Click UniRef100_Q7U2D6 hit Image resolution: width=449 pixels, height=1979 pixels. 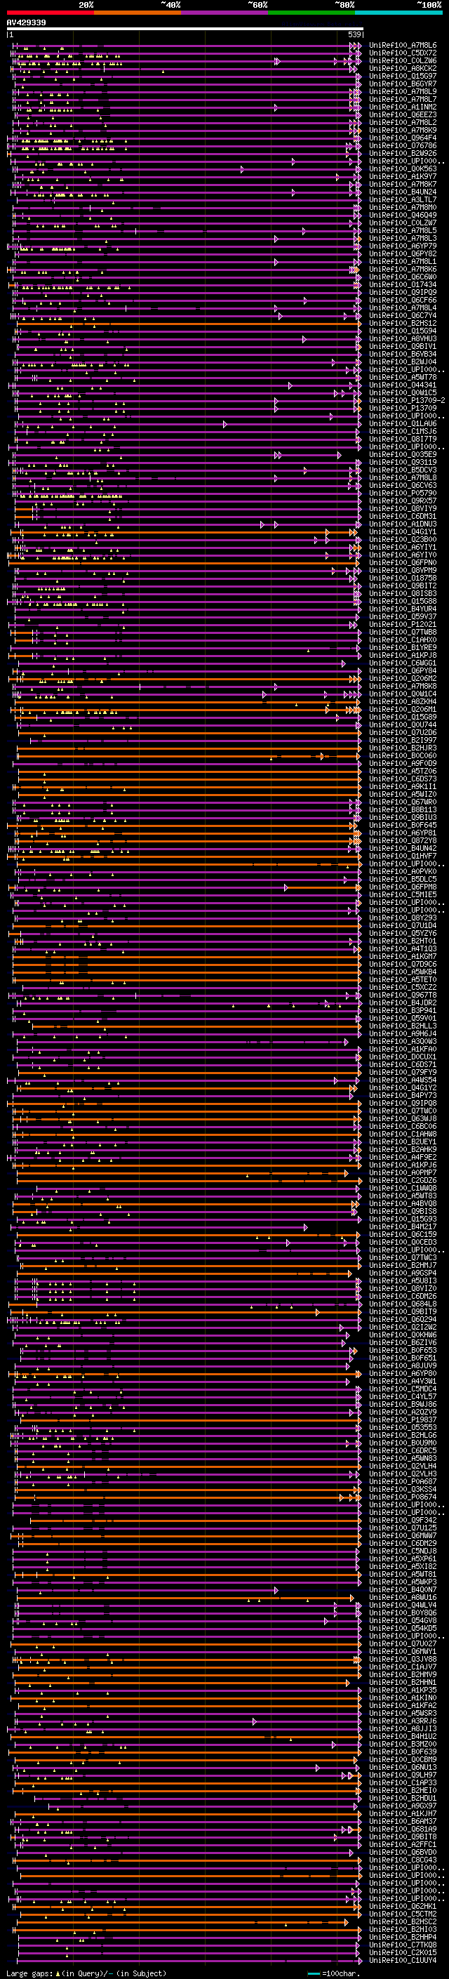(403, 732)
